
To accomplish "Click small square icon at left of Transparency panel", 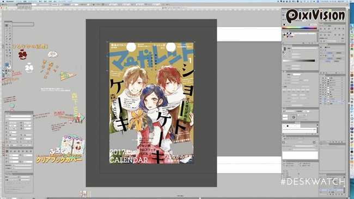I will coord(284,142).
